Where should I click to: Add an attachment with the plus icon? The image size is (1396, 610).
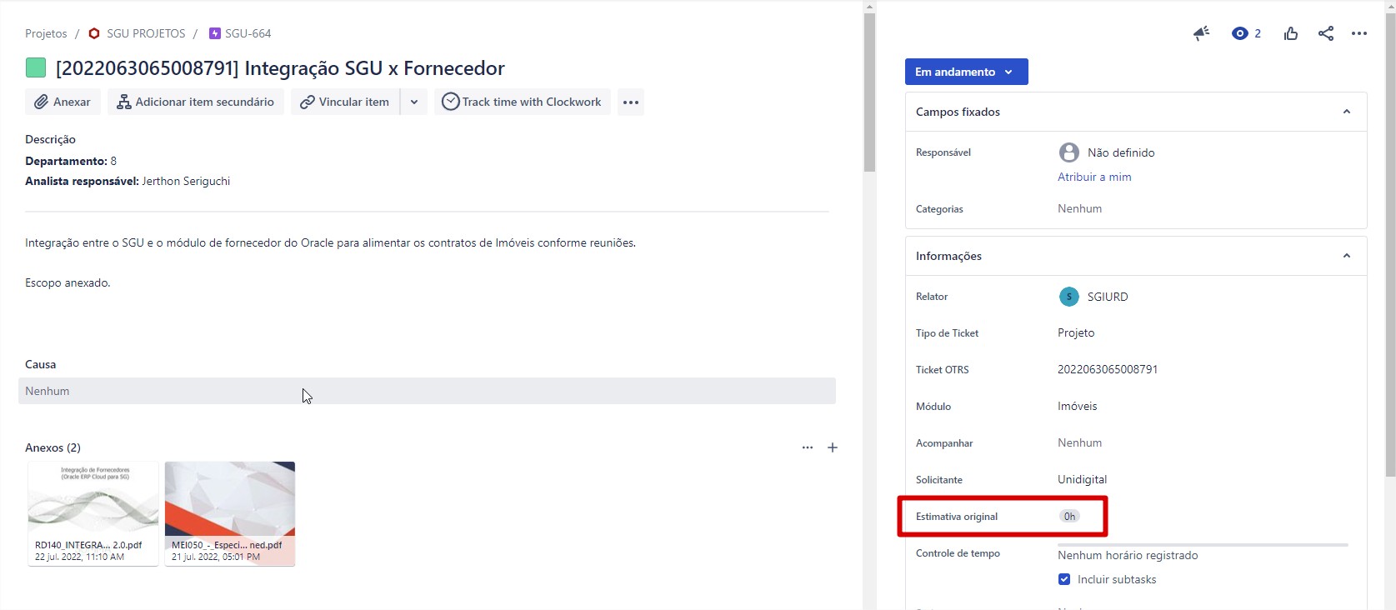(833, 447)
